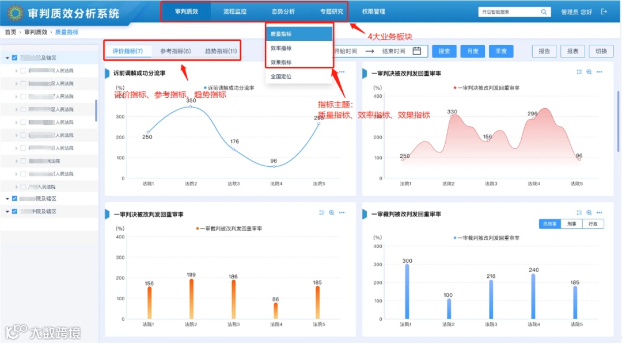Open the more (…) menu of 诉前调解成功分流率 panel
The image size is (622, 344).
342,72
